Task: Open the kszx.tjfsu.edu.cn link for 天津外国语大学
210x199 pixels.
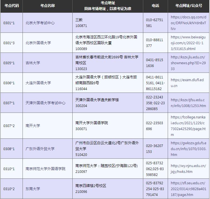Action: click(x=188, y=103)
